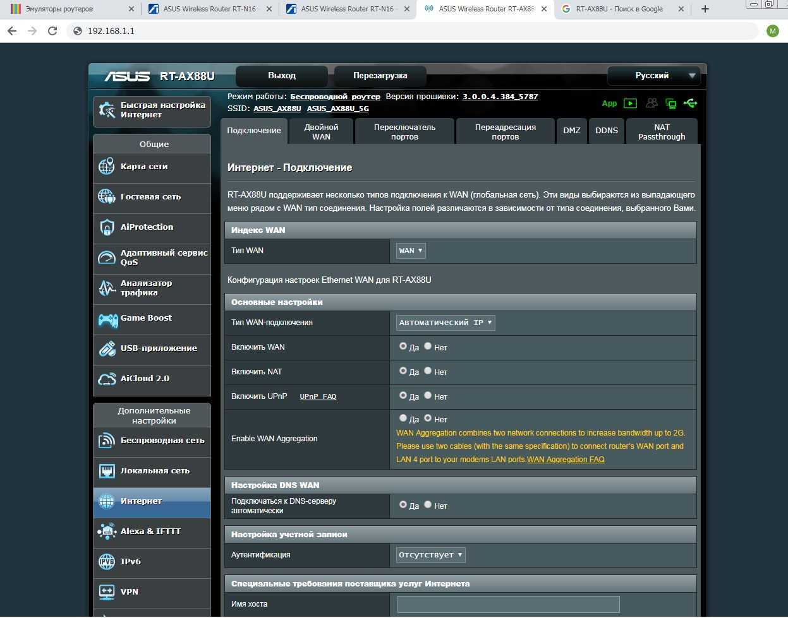Click the media play status icon in header
Viewport: 788px width, 618px height.
pos(630,104)
